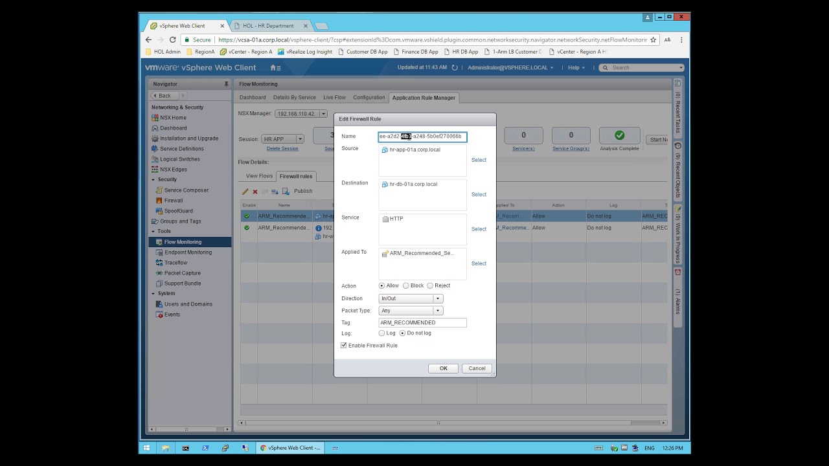Image resolution: width=829 pixels, height=466 pixels.
Task: Click the pencil edit rule icon
Action: pyautogui.click(x=245, y=192)
